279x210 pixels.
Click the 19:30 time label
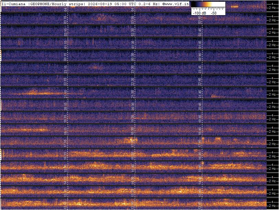132,119
